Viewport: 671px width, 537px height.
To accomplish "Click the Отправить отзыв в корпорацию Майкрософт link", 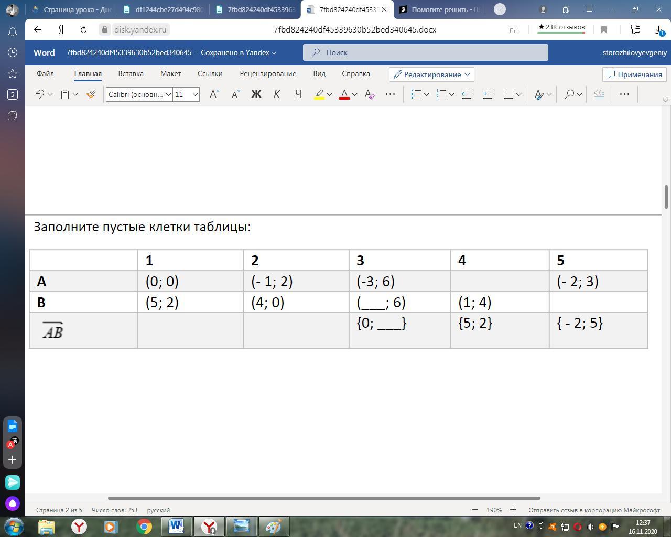I will coord(594,510).
